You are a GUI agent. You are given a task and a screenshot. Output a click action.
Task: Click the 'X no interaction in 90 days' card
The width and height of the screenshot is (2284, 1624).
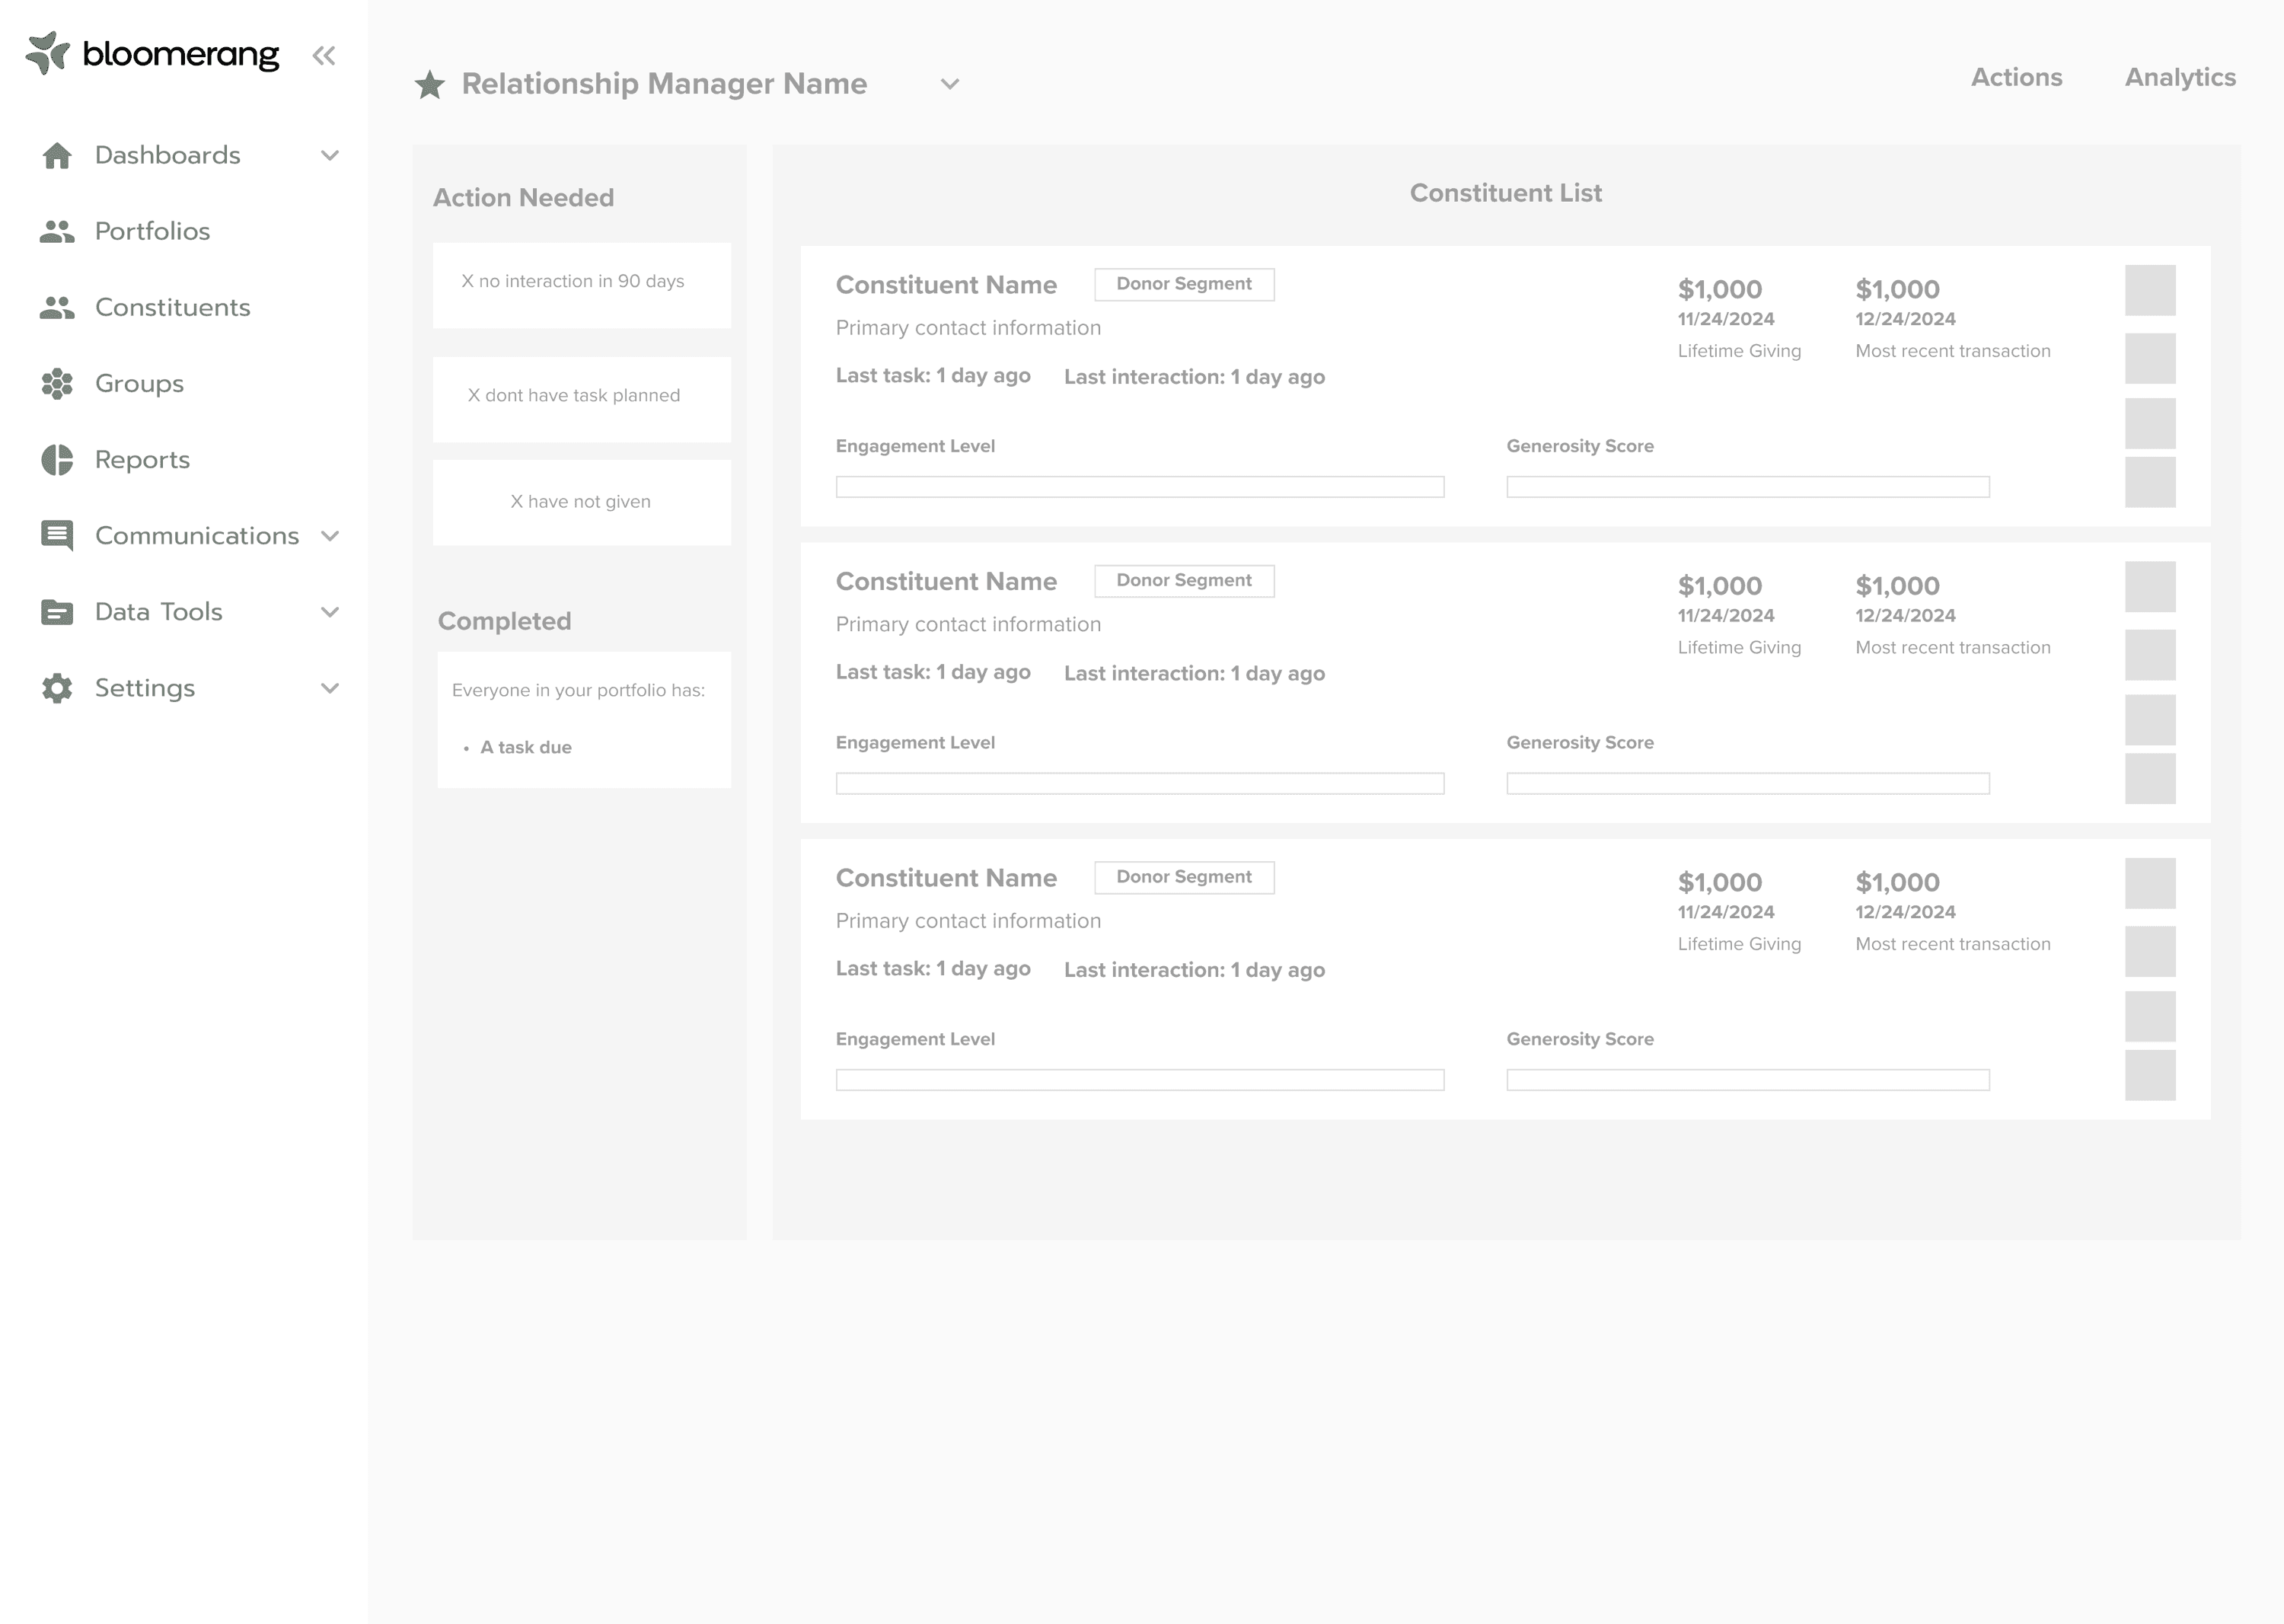point(582,284)
